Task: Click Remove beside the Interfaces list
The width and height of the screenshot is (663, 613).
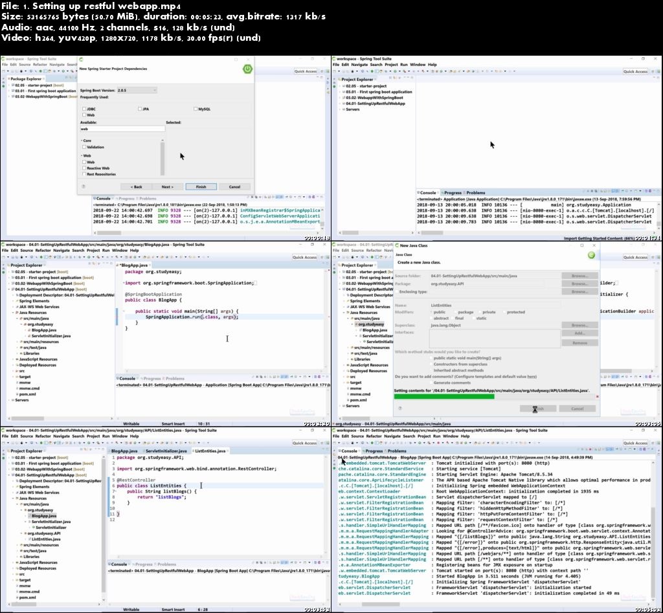Action: 579,343
